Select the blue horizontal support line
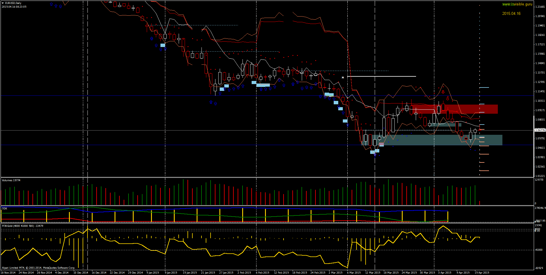This screenshot has width=546, height=275. [267, 145]
